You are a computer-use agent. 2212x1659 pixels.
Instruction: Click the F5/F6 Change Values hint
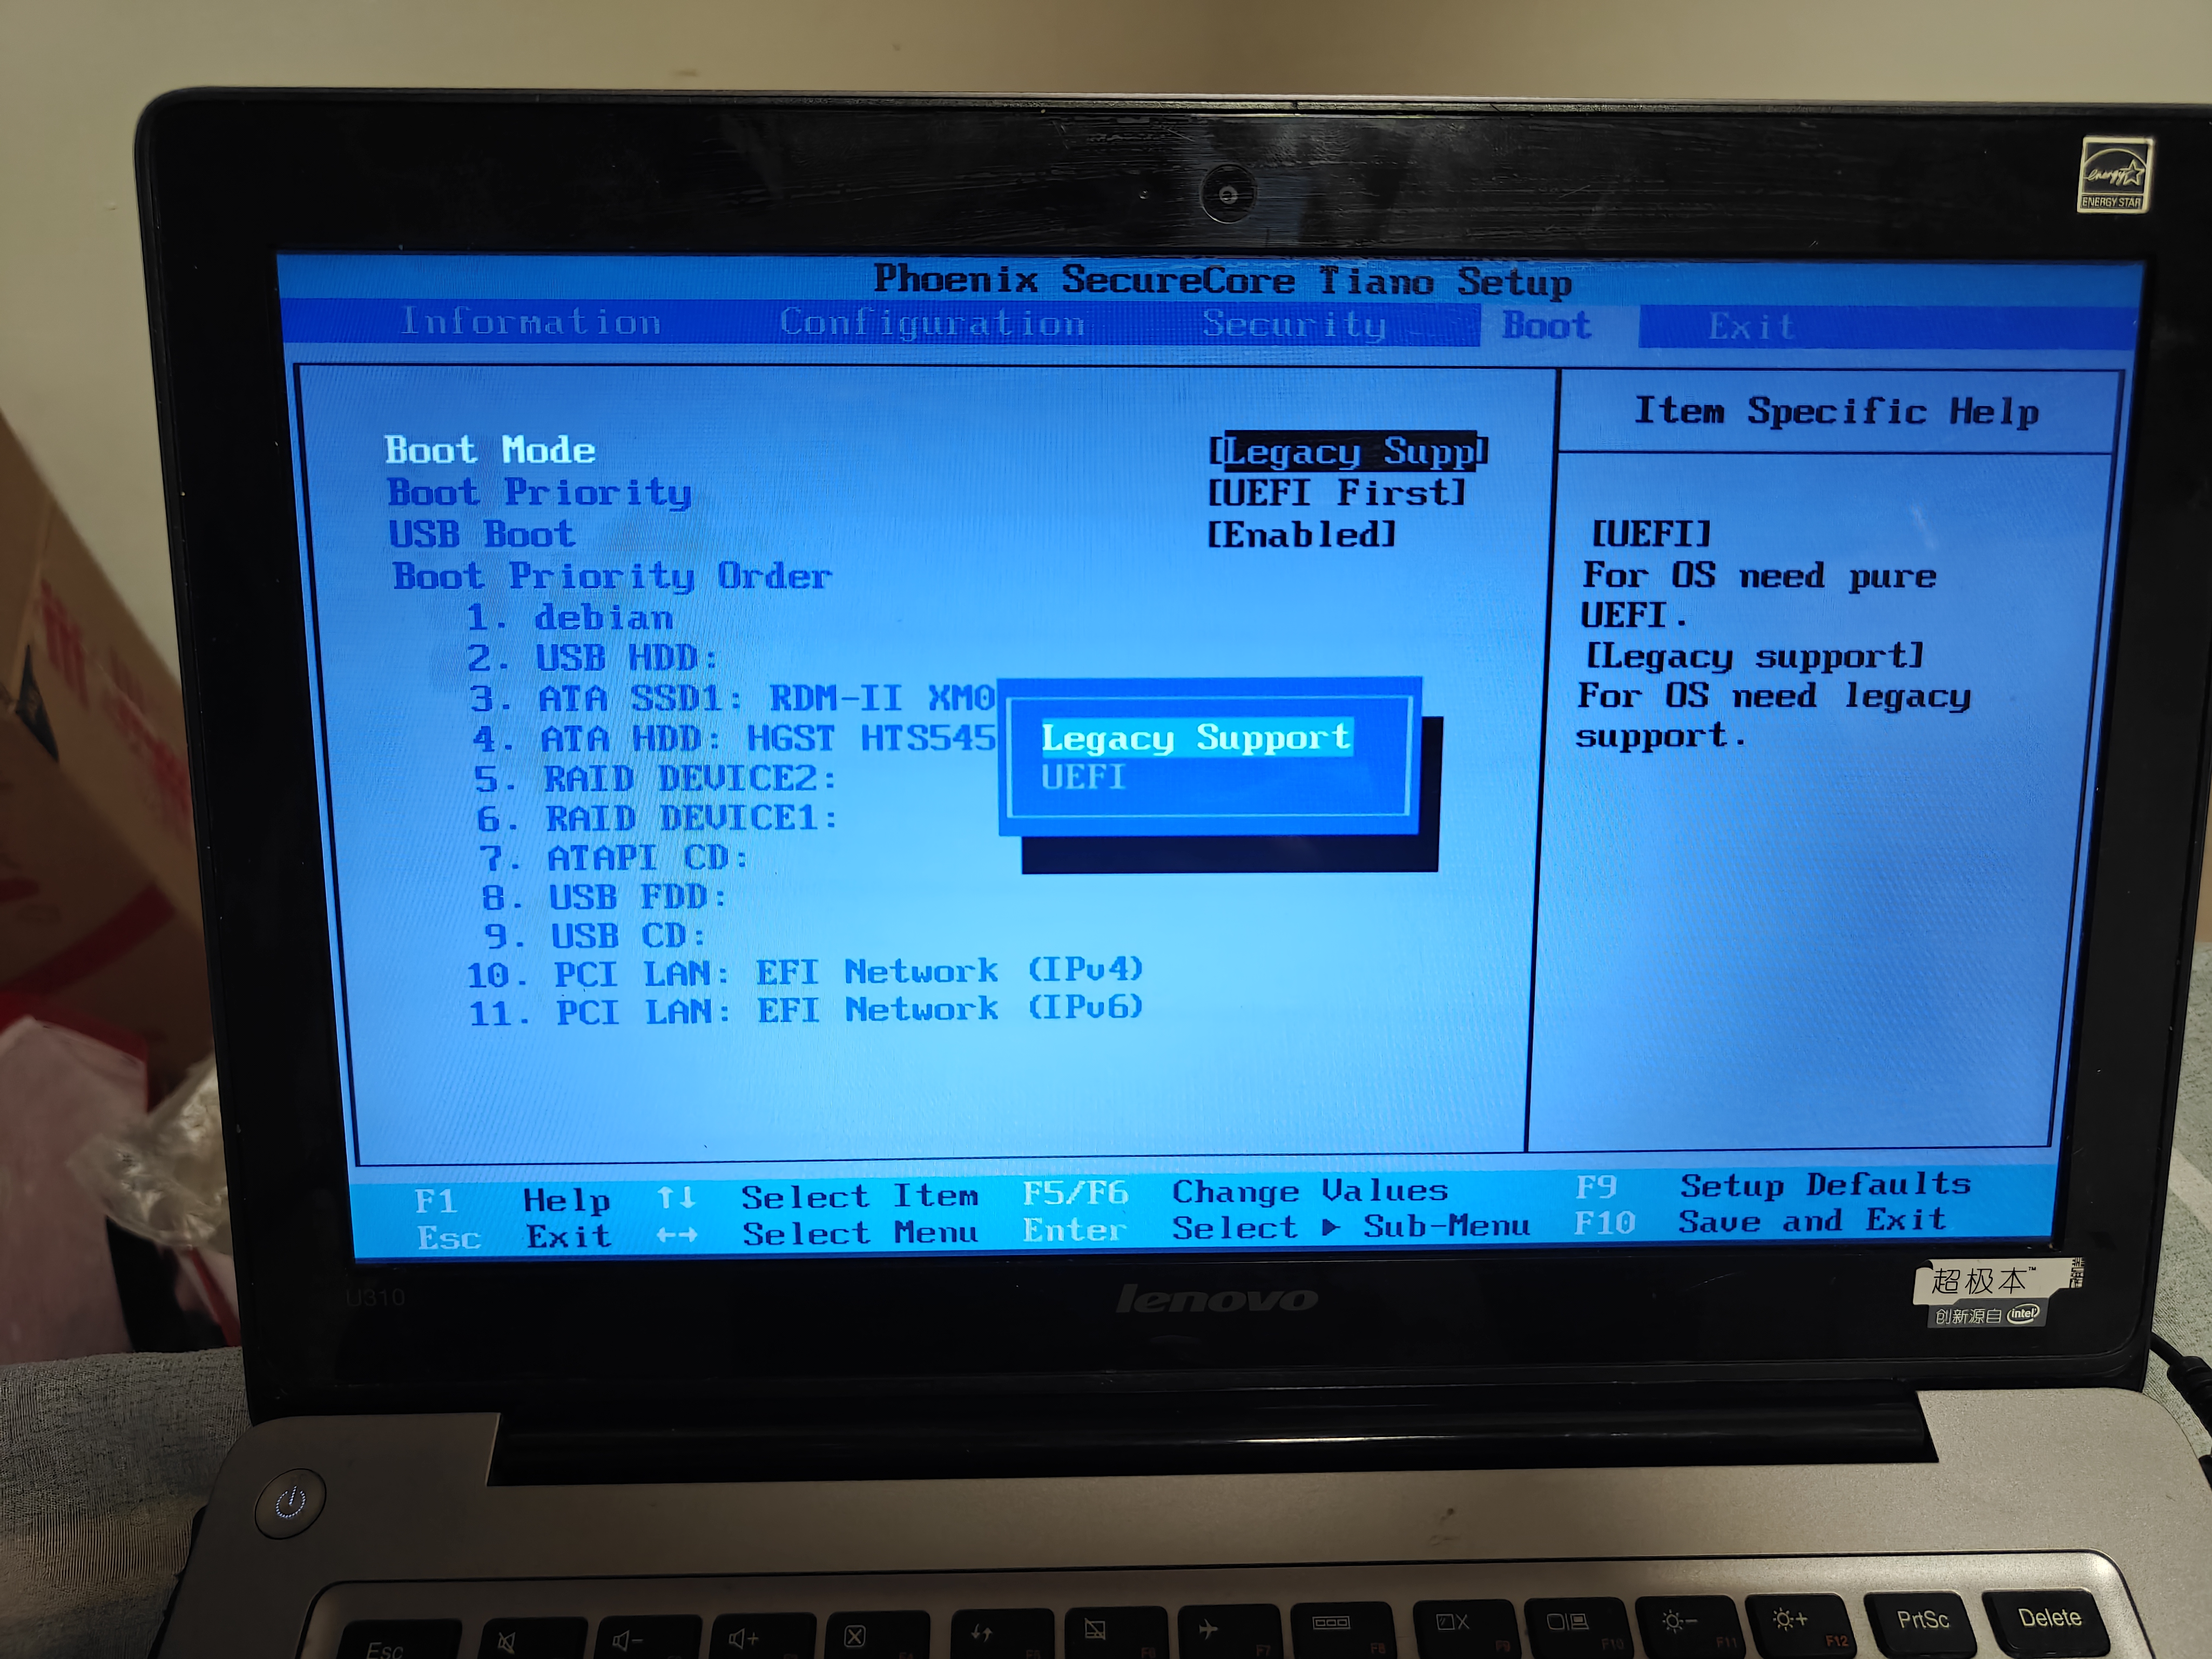(1235, 1191)
